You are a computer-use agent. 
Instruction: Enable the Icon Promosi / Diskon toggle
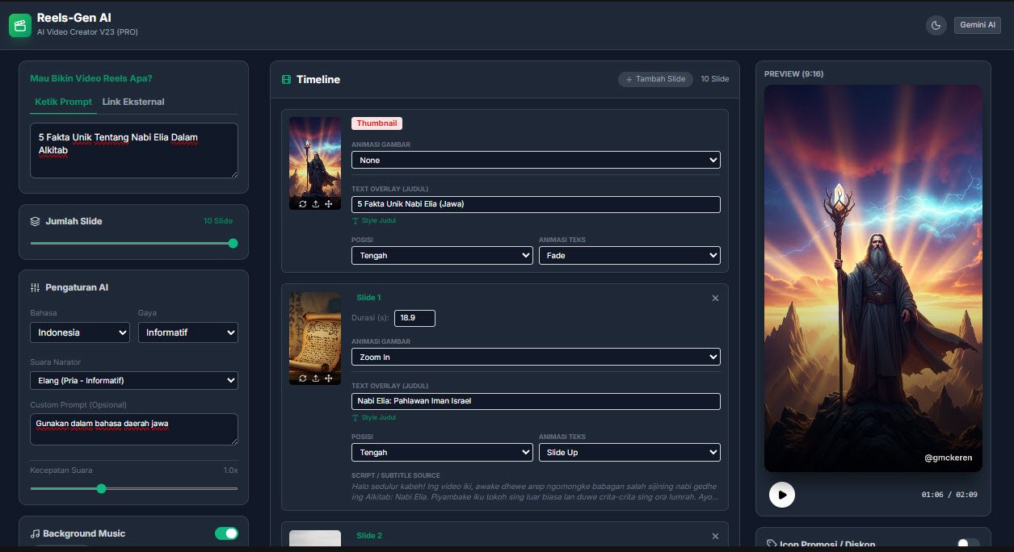(968, 545)
